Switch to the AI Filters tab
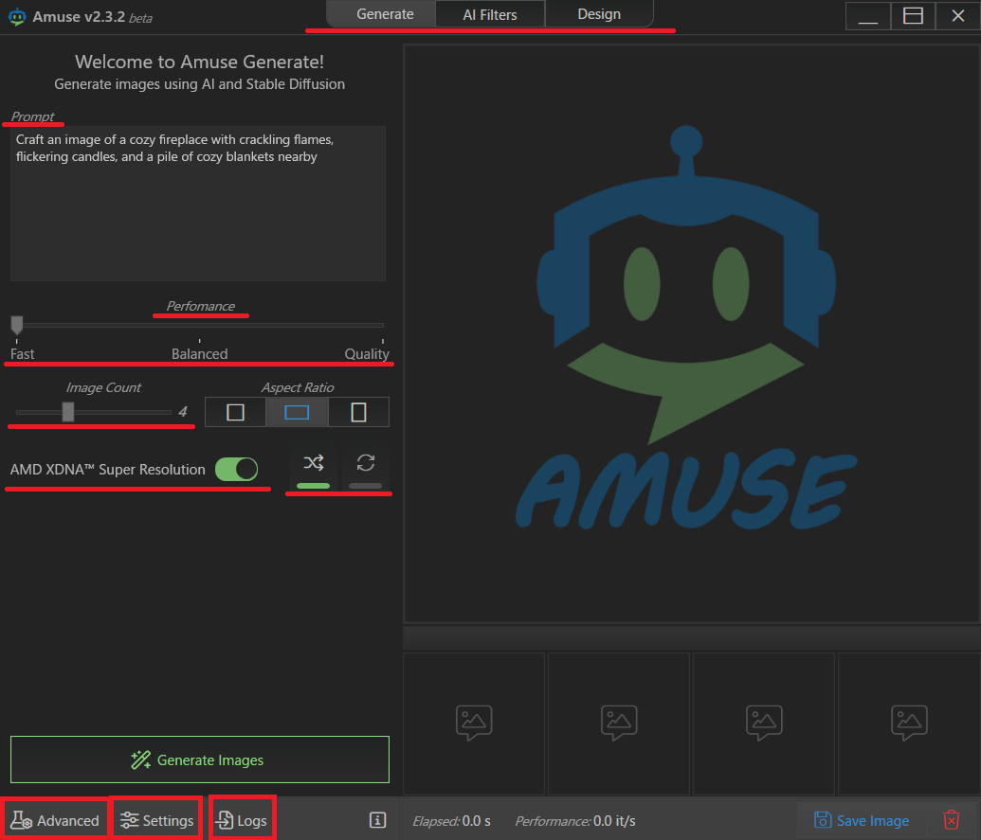 pos(490,14)
